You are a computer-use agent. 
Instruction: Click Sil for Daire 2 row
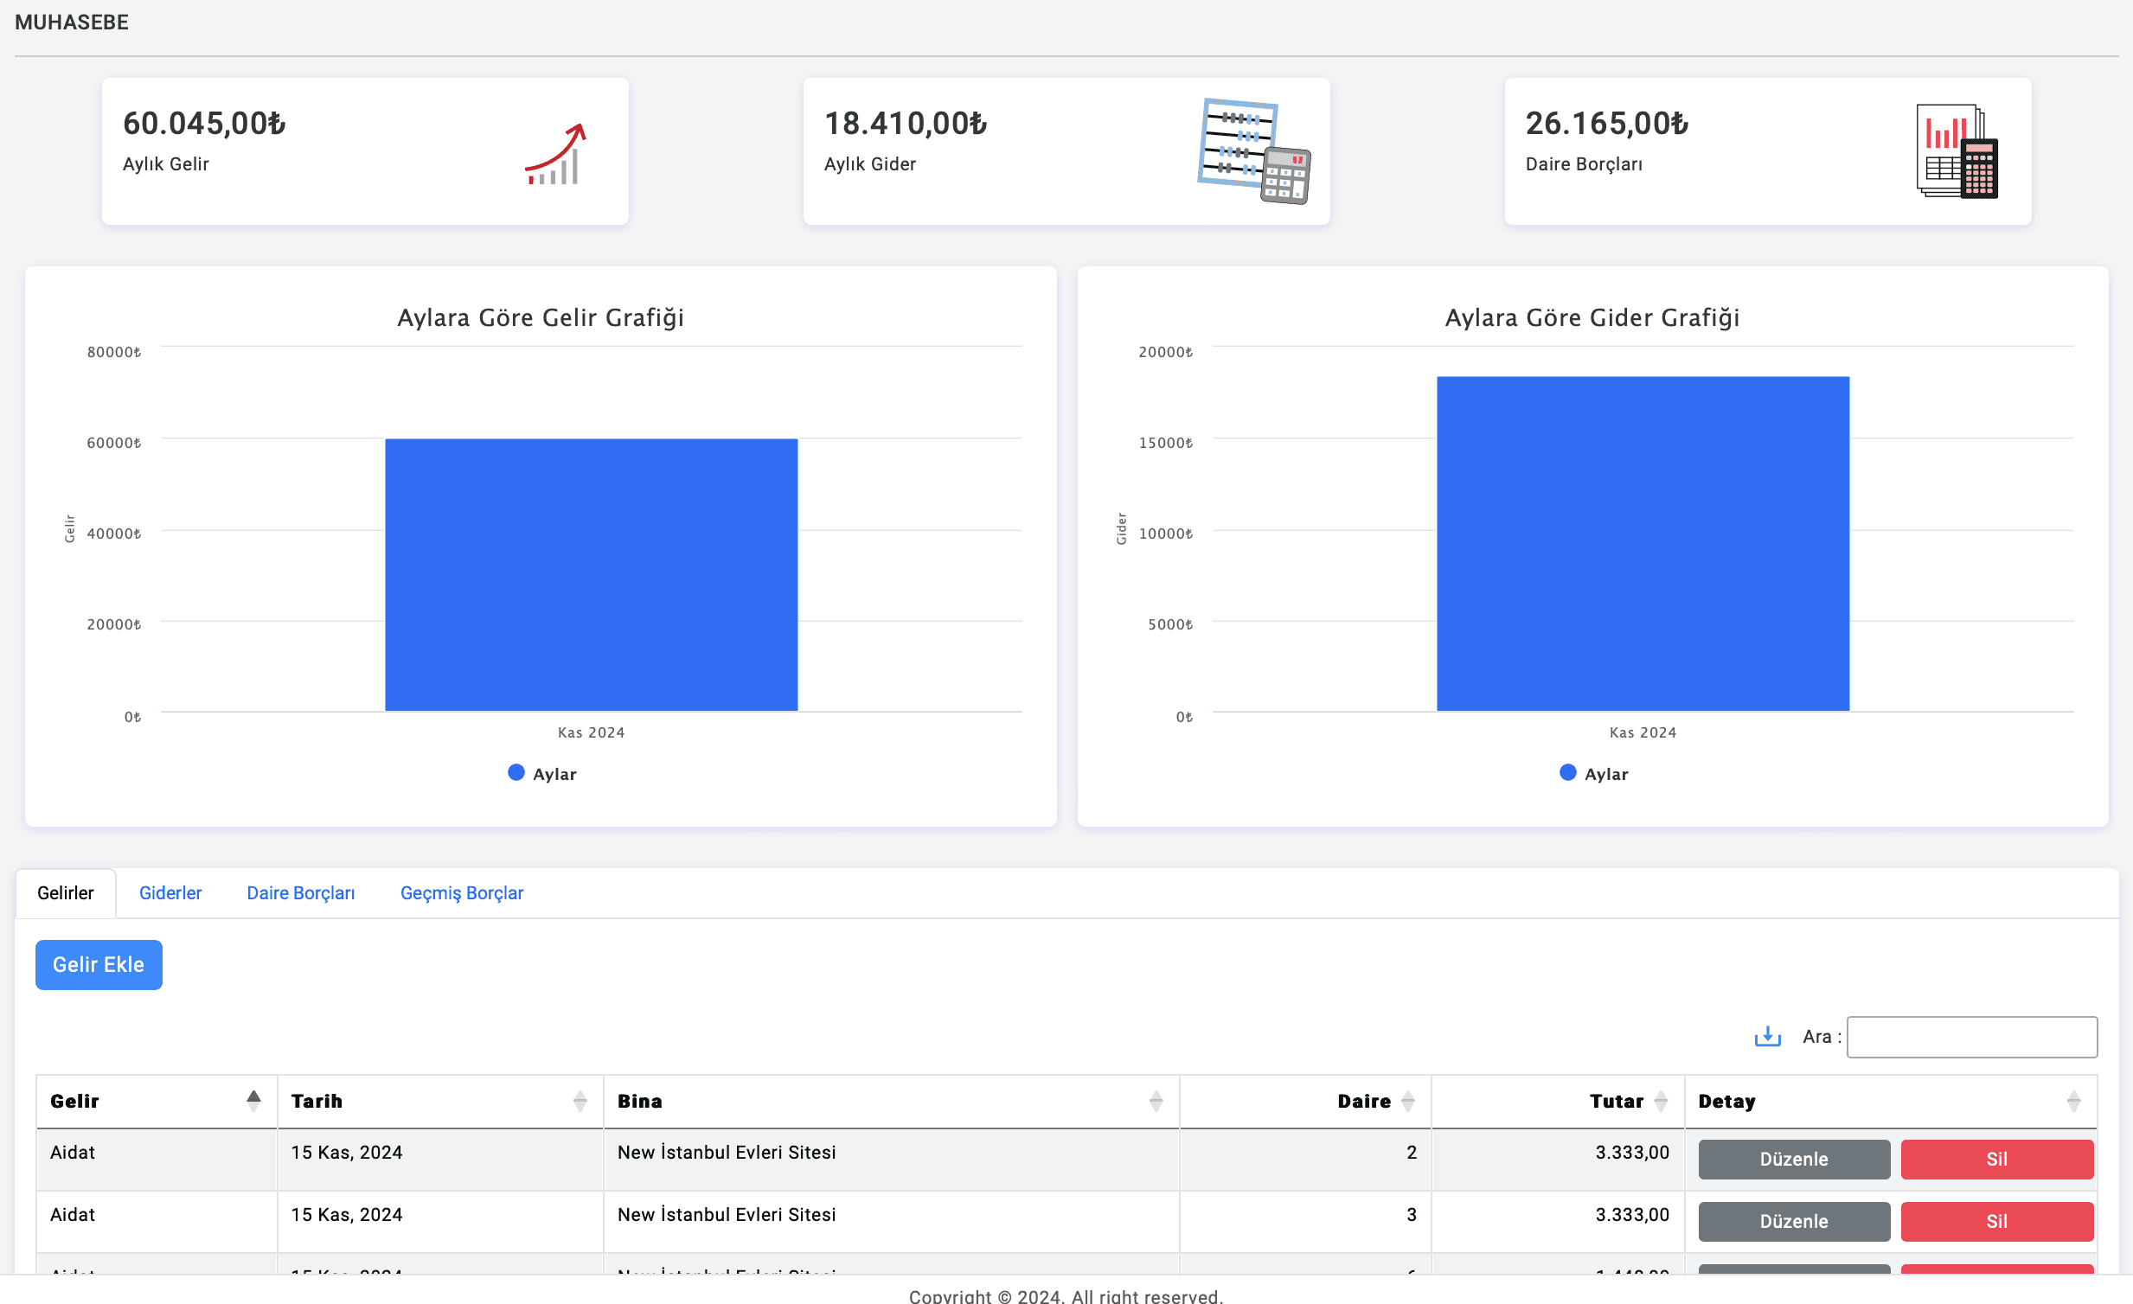(x=1997, y=1160)
